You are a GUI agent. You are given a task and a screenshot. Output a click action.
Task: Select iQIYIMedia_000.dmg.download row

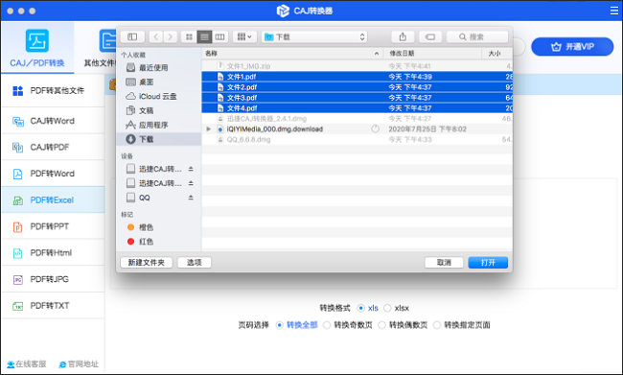358,129
